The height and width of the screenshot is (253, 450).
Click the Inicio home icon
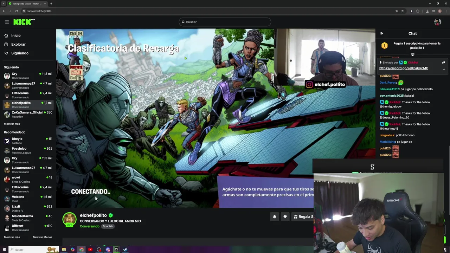click(x=6, y=35)
